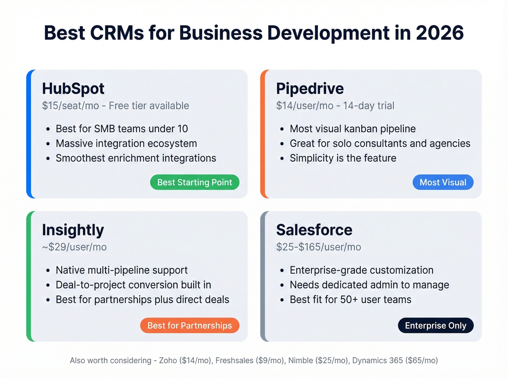Click the Massive integration ecosystem bullet
Viewport: 508px width, 379px height.
[126, 143]
